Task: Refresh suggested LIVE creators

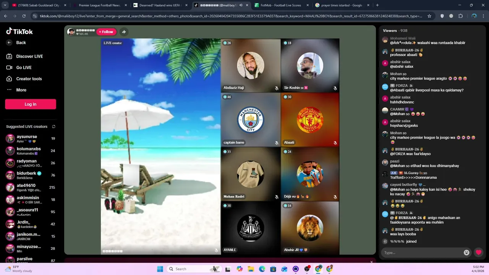Action: pyautogui.click(x=53, y=126)
